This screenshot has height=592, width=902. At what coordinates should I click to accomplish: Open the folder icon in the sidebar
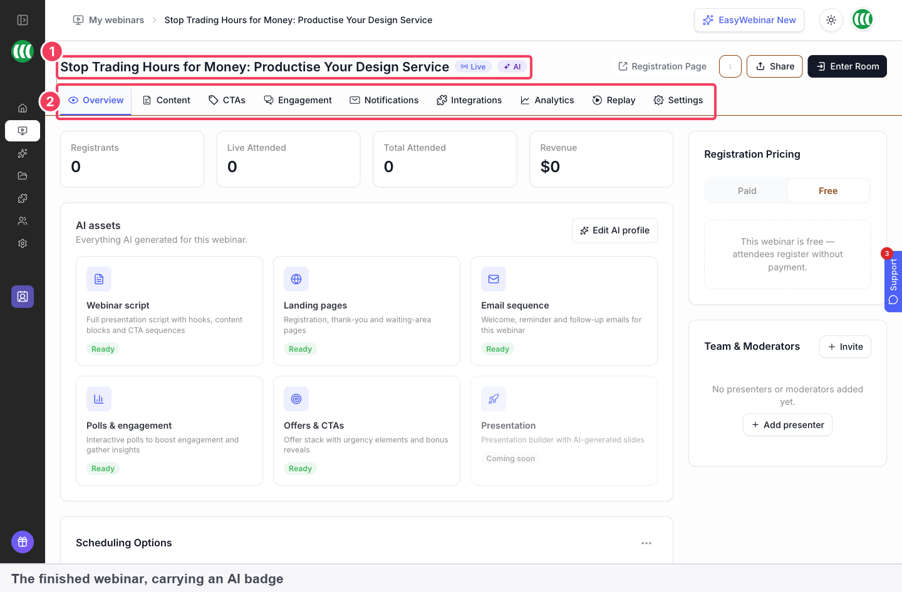(23, 176)
